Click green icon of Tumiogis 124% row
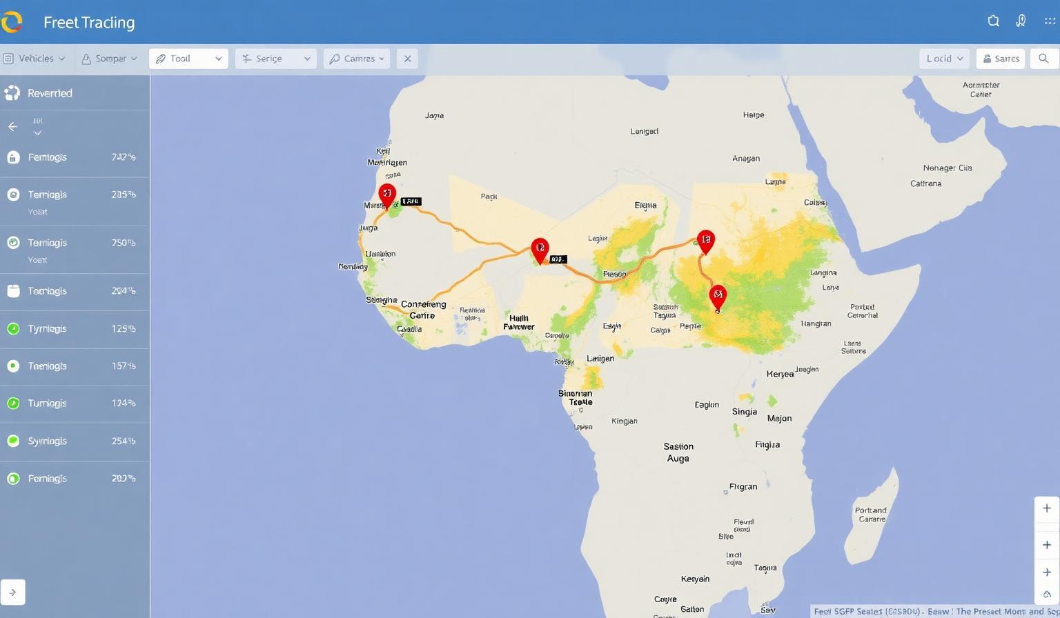This screenshot has width=1060, height=618. coord(13,403)
